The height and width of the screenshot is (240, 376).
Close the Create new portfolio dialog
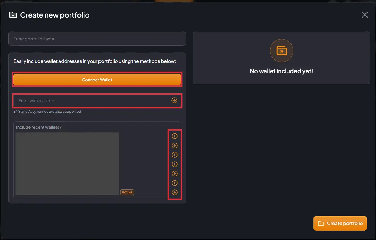(365, 15)
